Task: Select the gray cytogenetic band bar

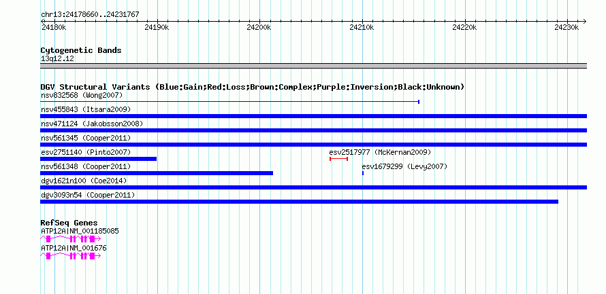Action: (x=313, y=66)
